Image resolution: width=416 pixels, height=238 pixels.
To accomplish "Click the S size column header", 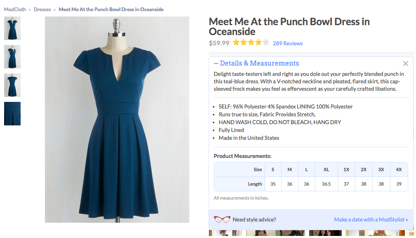I will [273, 170].
